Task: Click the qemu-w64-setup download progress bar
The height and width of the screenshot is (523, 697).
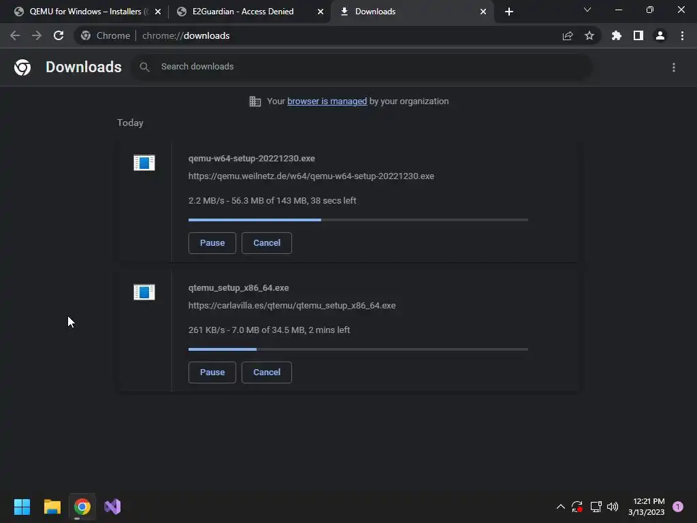Action: coord(358,220)
